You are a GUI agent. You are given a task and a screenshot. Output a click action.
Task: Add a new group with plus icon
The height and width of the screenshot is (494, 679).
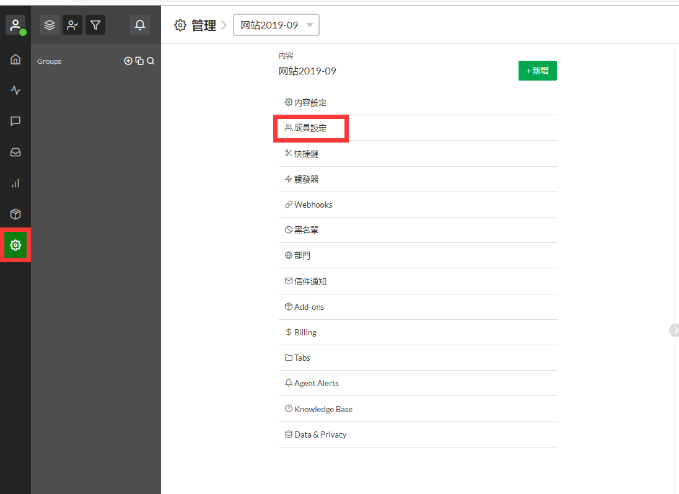[x=128, y=61]
